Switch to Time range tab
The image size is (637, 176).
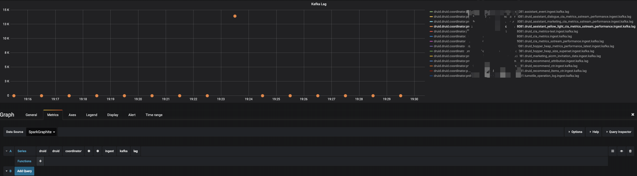pos(154,115)
